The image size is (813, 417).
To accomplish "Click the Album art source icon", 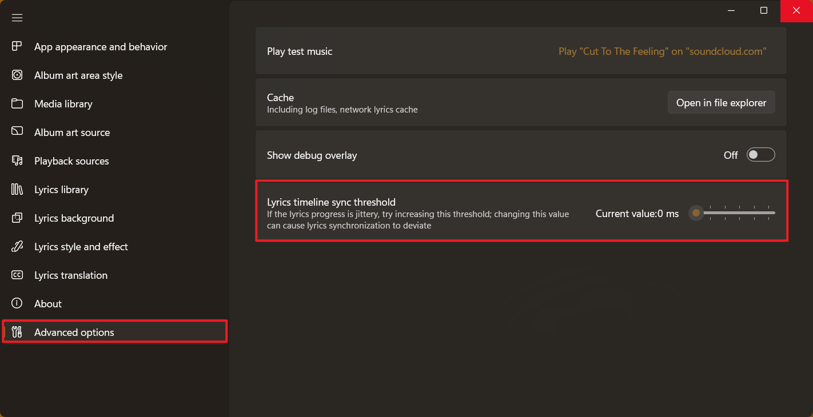I will coord(17,132).
